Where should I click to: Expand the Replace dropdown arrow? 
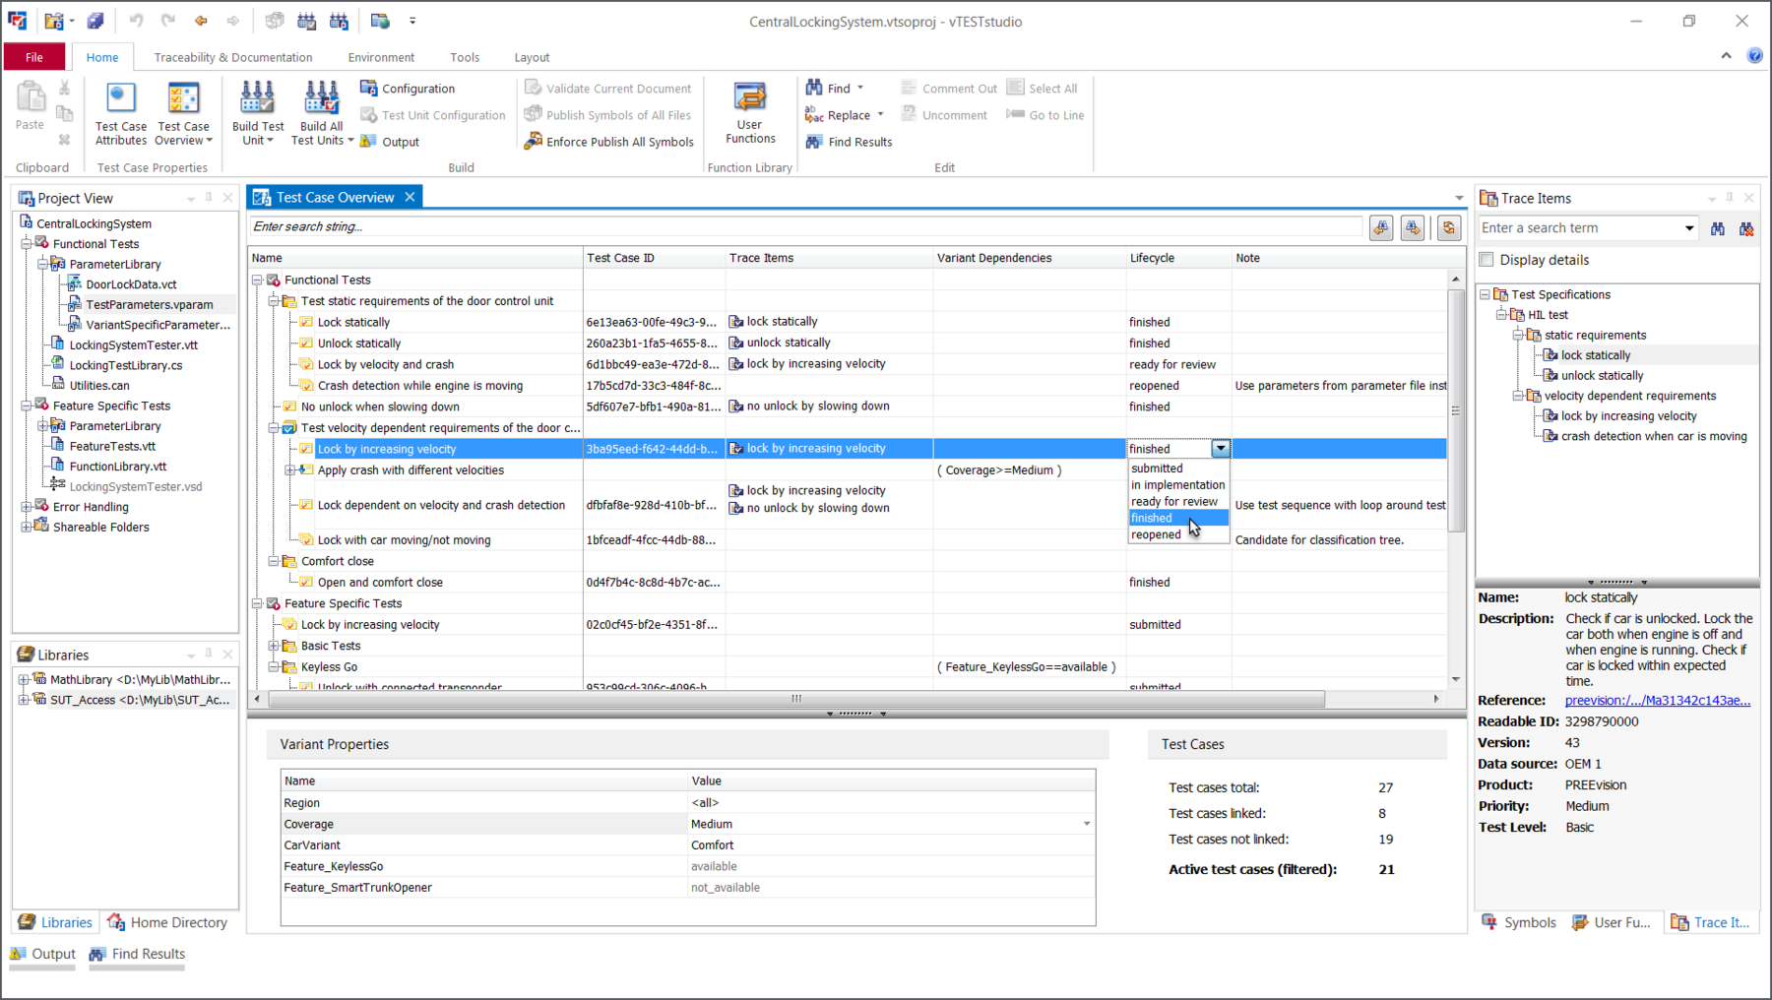880,115
